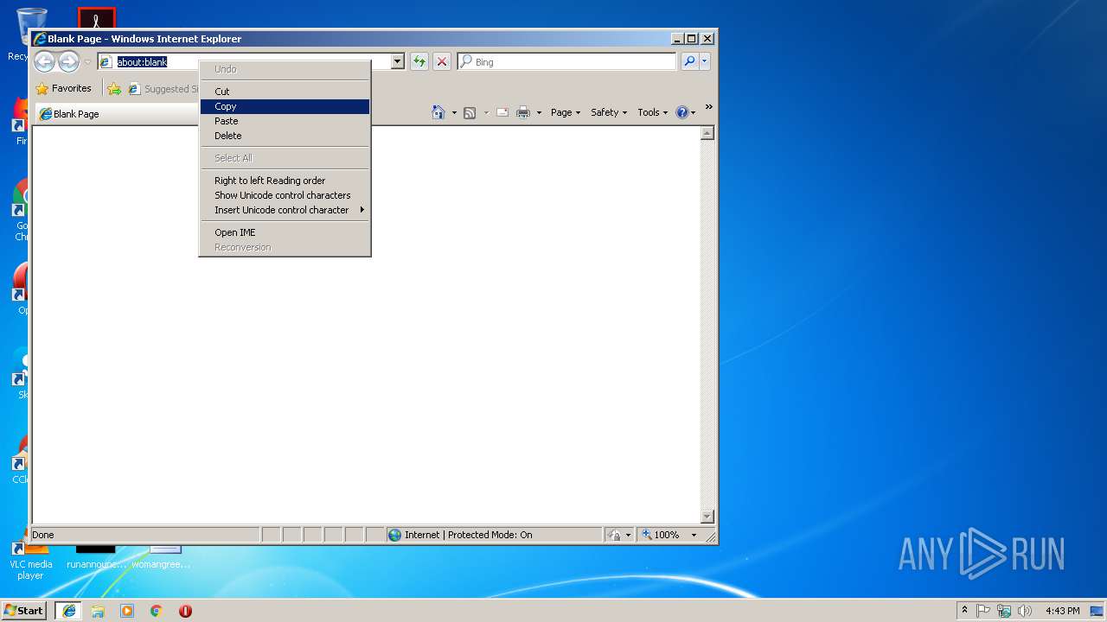The height and width of the screenshot is (622, 1107).
Task: Open Favorites star button
Action: point(63,88)
